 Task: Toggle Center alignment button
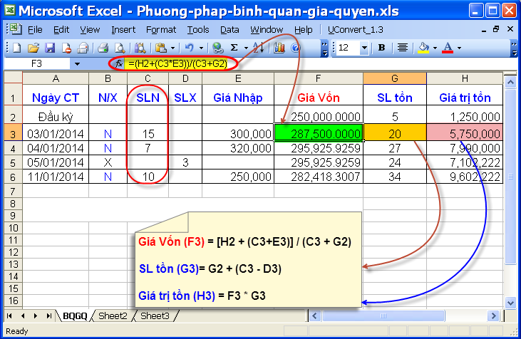click(x=403, y=48)
